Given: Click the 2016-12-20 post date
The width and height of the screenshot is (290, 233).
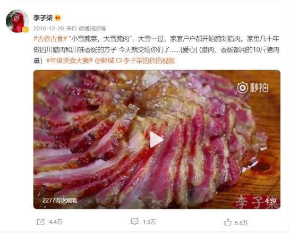Looking at the screenshot, I should point(49,29).
